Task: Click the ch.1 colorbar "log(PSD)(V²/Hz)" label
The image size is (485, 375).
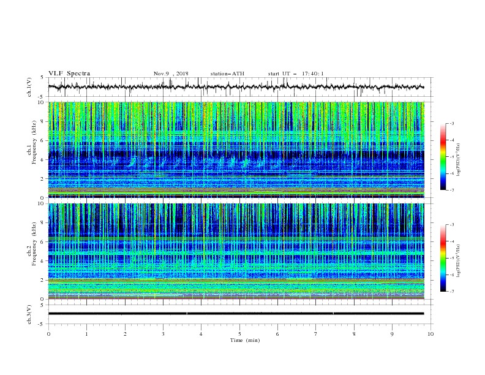Action: [459, 160]
